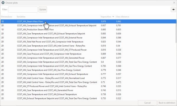Click separation value 0.809

point(104,54)
